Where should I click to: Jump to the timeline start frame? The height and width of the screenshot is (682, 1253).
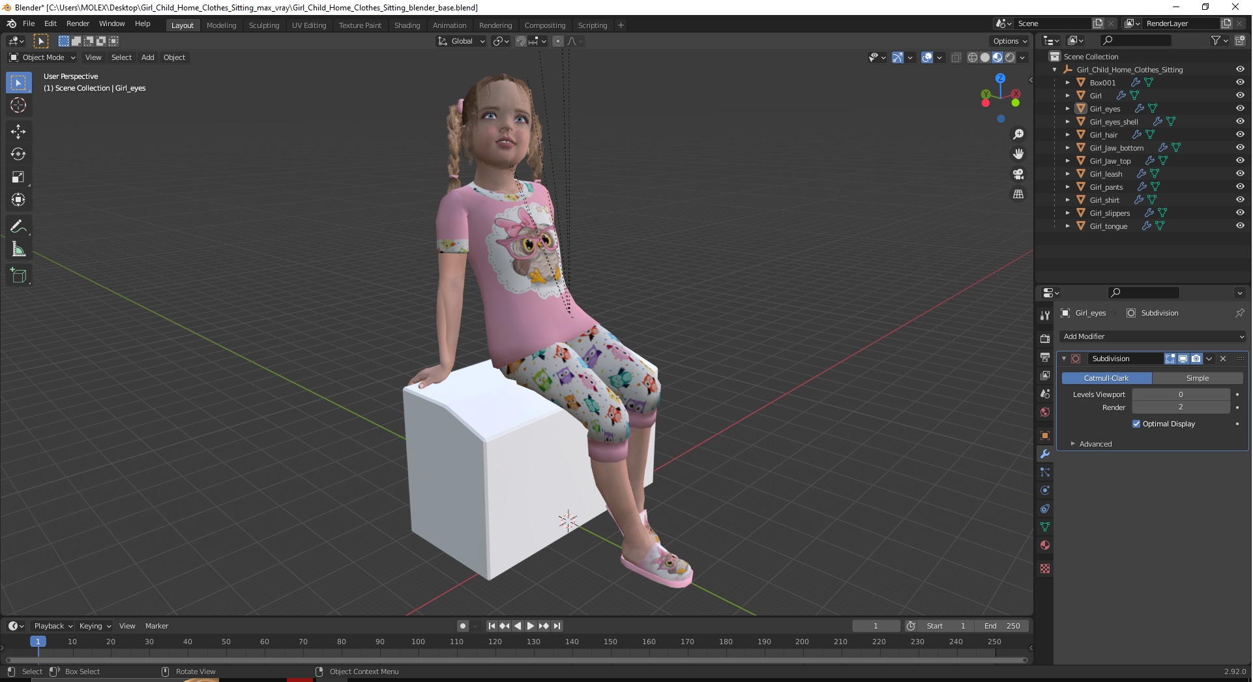tap(492, 626)
